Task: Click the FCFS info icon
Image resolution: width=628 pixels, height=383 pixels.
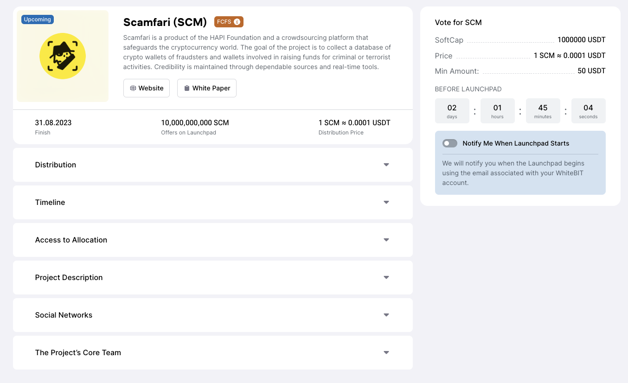Action: [x=237, y=22]
